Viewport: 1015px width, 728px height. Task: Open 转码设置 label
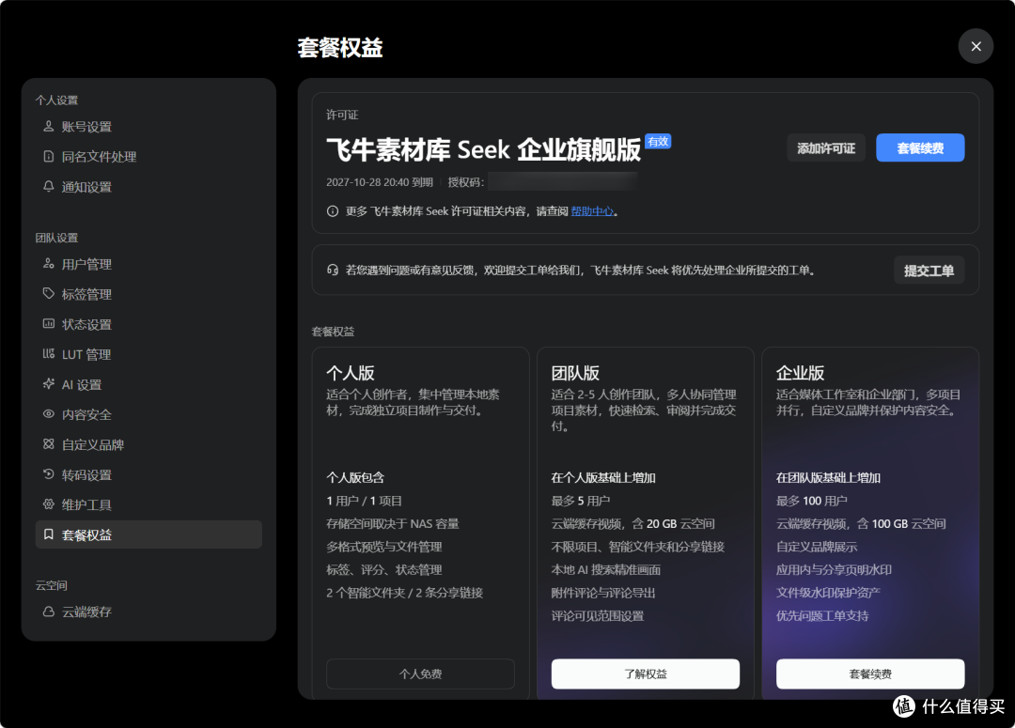(x=86, y=475)
